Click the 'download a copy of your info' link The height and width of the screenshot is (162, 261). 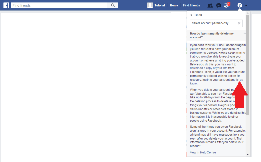pyautogui.click(x=208, y=68)
